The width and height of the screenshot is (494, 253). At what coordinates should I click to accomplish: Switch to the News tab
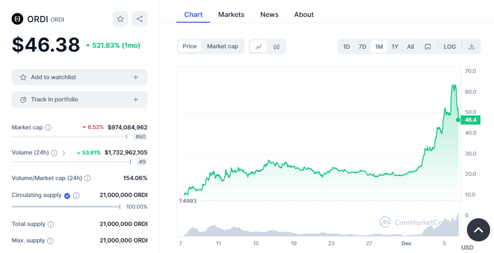point(269,14)
